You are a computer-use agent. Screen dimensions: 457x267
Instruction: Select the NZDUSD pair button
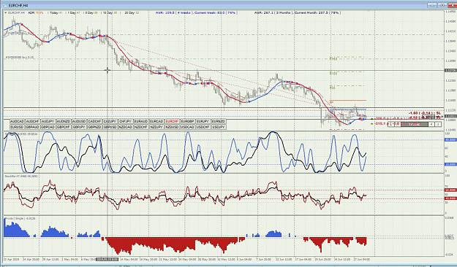[x=173, y=127]
